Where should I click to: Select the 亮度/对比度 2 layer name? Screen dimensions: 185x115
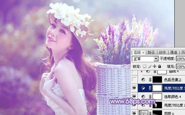175,105
